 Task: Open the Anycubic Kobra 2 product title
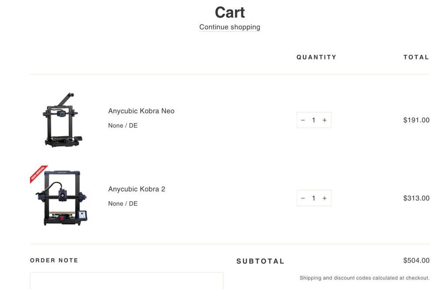137,189
